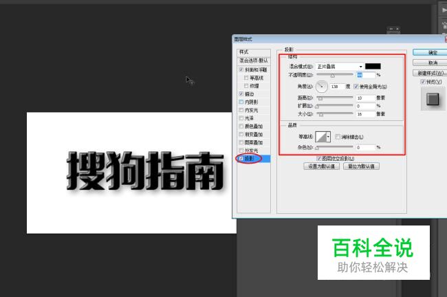Toggle the 纹理 (Texture) checkbox
This screenshot has width=447, height=297.
(246, 86)
